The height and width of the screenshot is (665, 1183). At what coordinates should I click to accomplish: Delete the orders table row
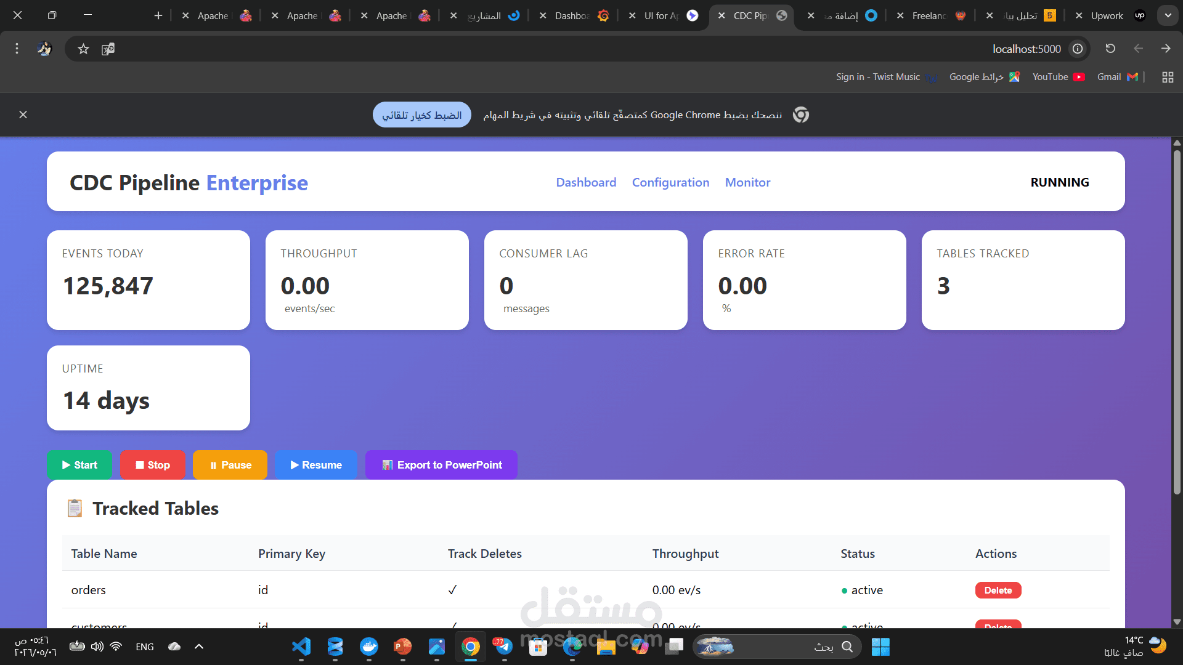click(x=998, y=590)
